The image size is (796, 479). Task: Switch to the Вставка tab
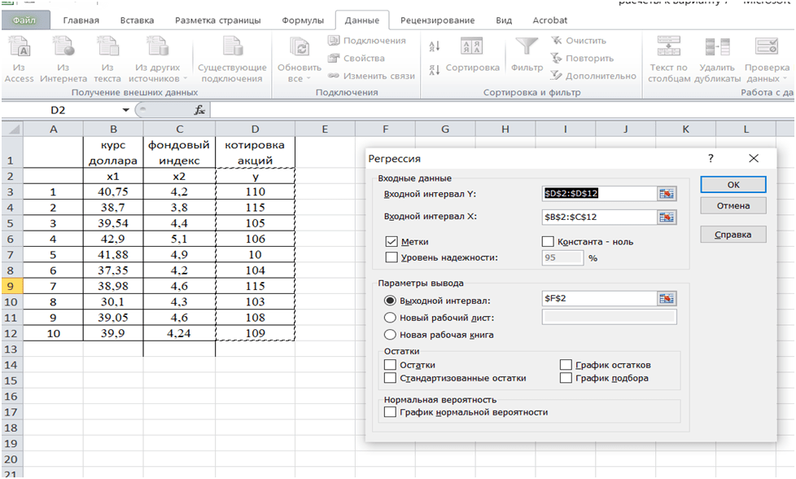click(x=137, y=20)
